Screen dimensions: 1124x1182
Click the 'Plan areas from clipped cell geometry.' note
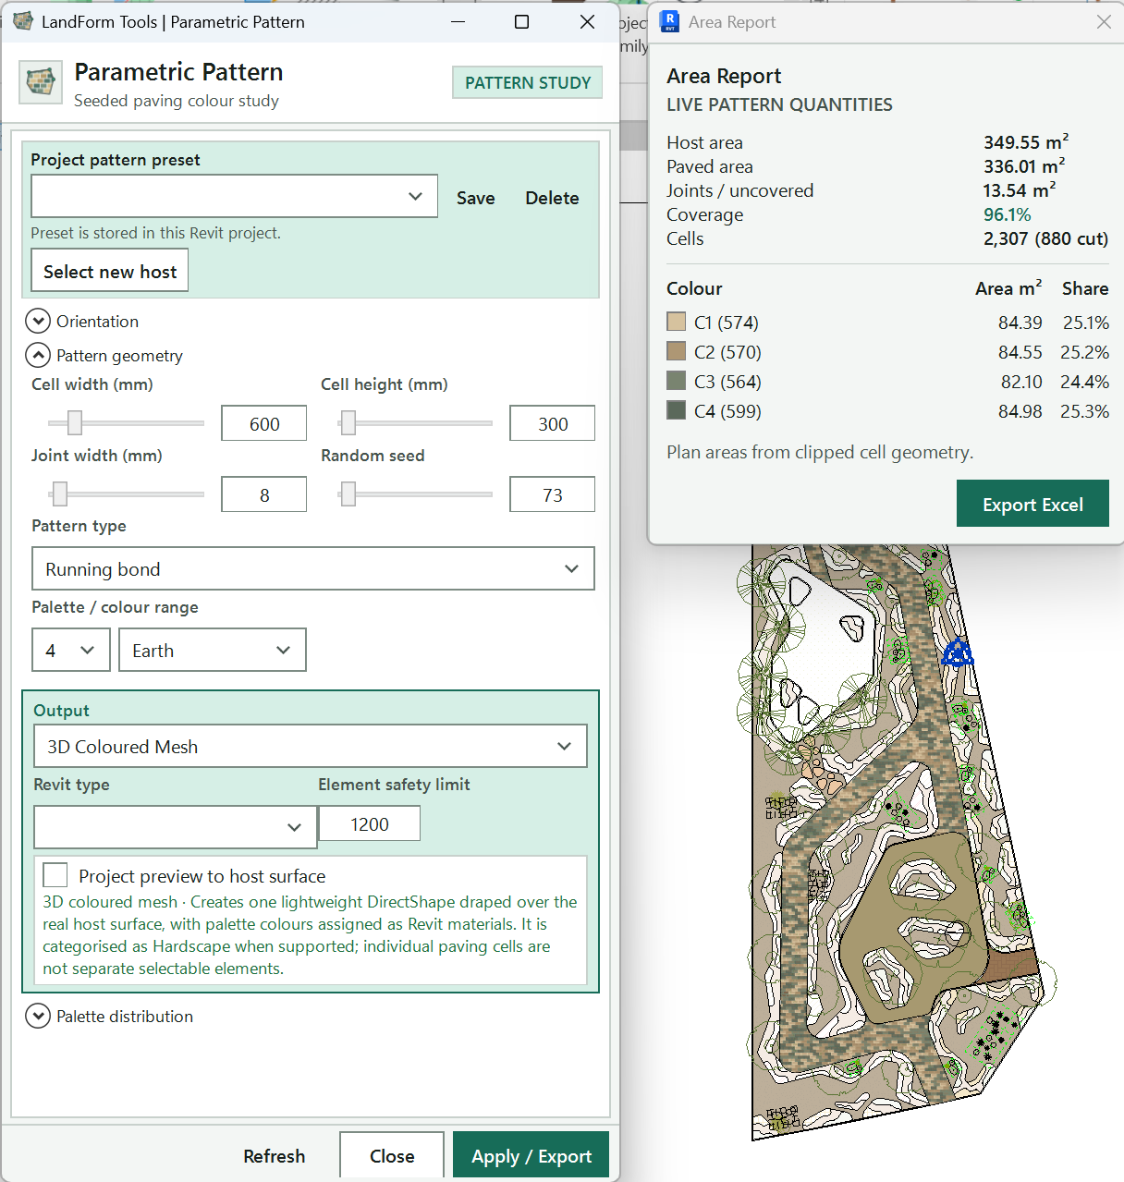(x=820, y=452)
